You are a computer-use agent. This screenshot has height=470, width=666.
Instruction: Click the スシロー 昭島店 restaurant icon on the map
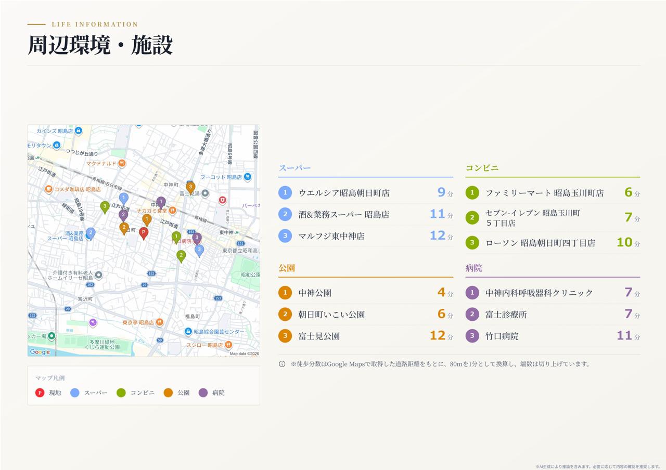(228, 345)
